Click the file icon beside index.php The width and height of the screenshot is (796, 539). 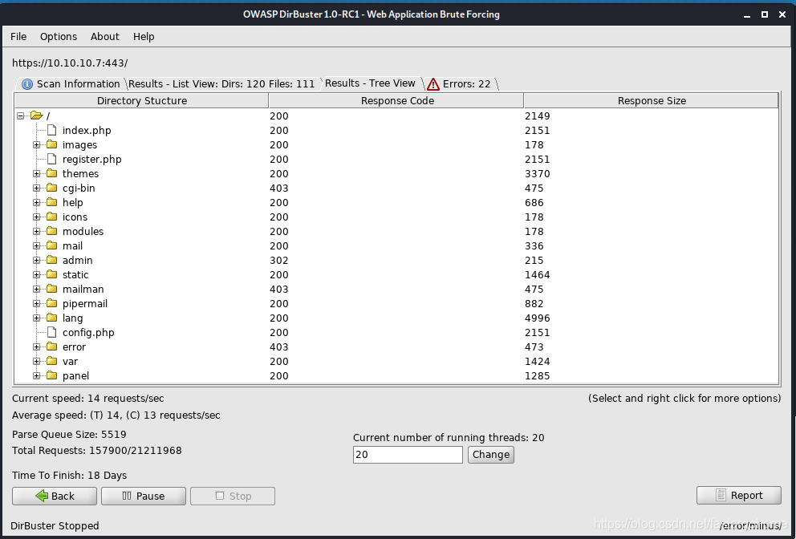pos(51,130)
